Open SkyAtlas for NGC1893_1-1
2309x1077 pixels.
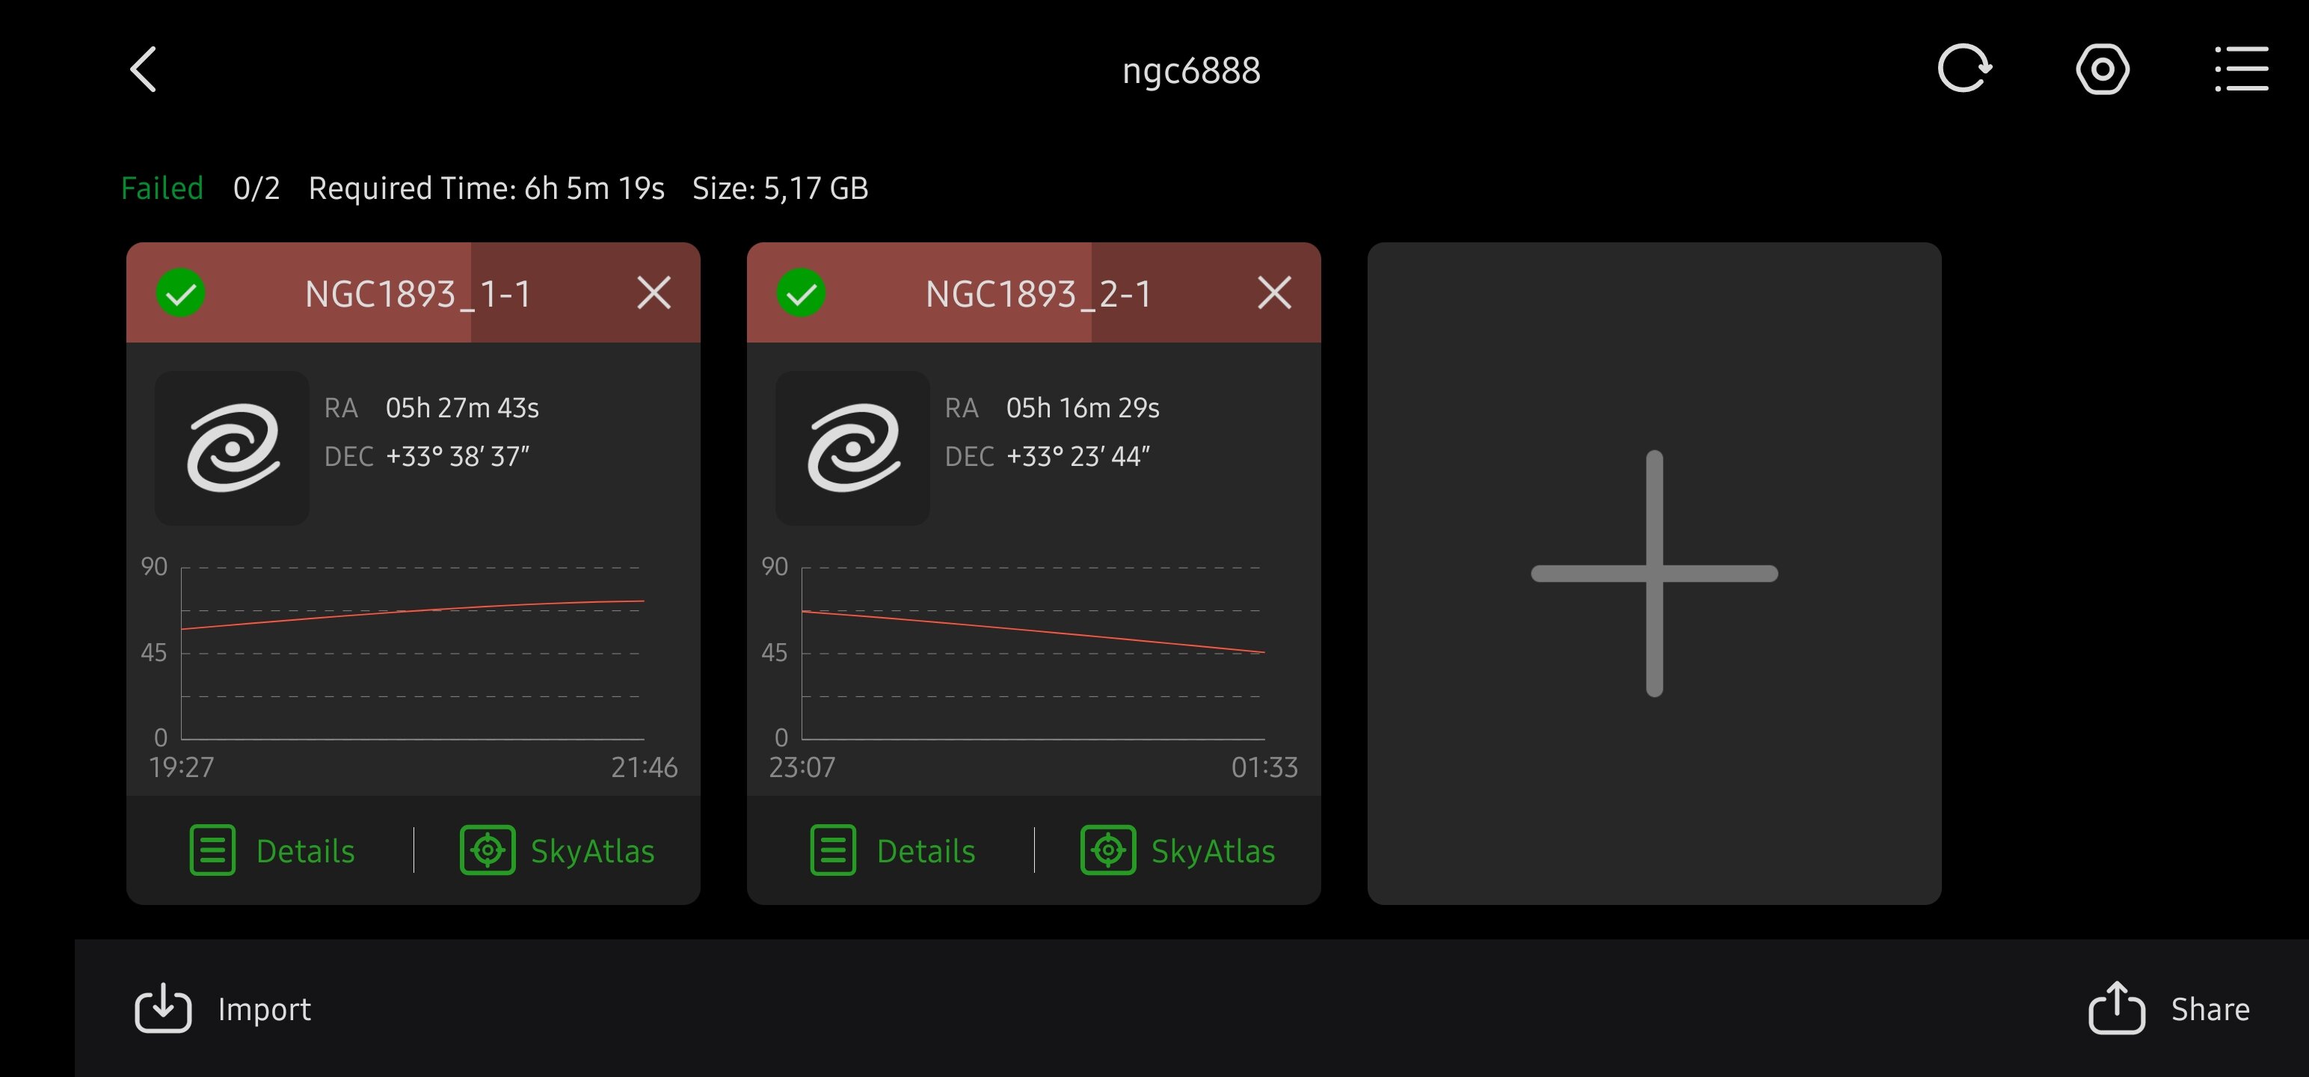click(x=558, y=850)
